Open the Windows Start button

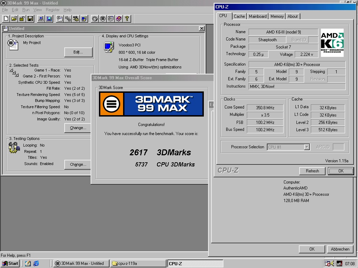click(10, 263)
